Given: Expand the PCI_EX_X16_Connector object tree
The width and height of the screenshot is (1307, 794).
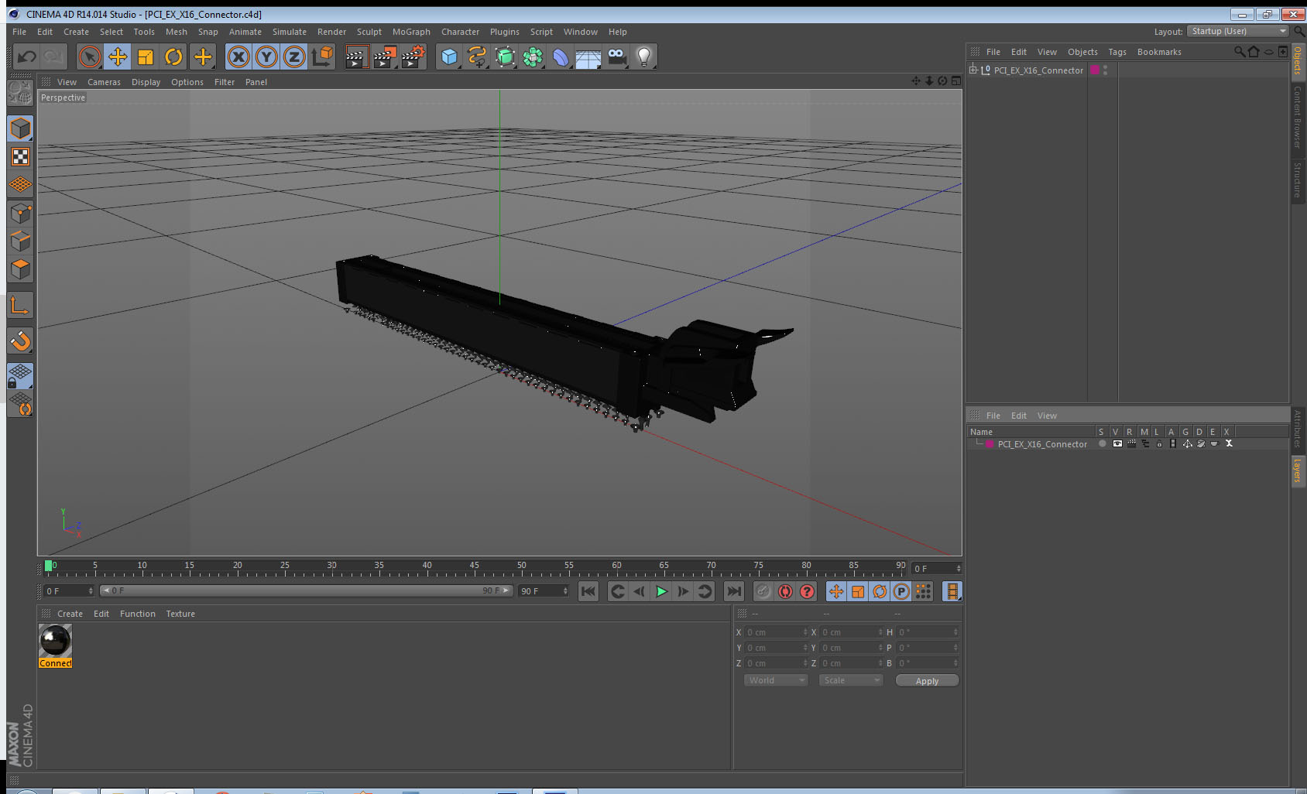Looking at the screenshot, I should point(973,70).
